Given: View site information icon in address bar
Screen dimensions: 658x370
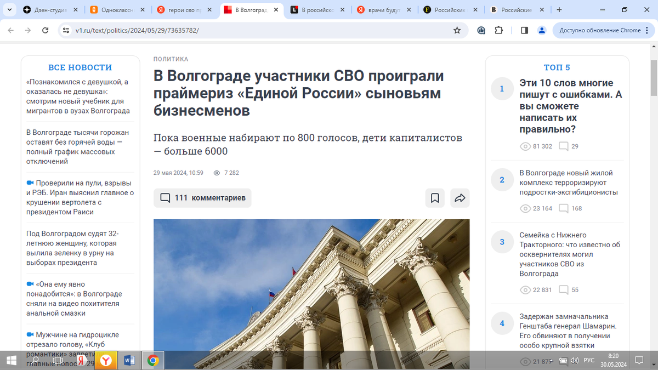Looking at the screenshot, I should (x=66, y=30).
